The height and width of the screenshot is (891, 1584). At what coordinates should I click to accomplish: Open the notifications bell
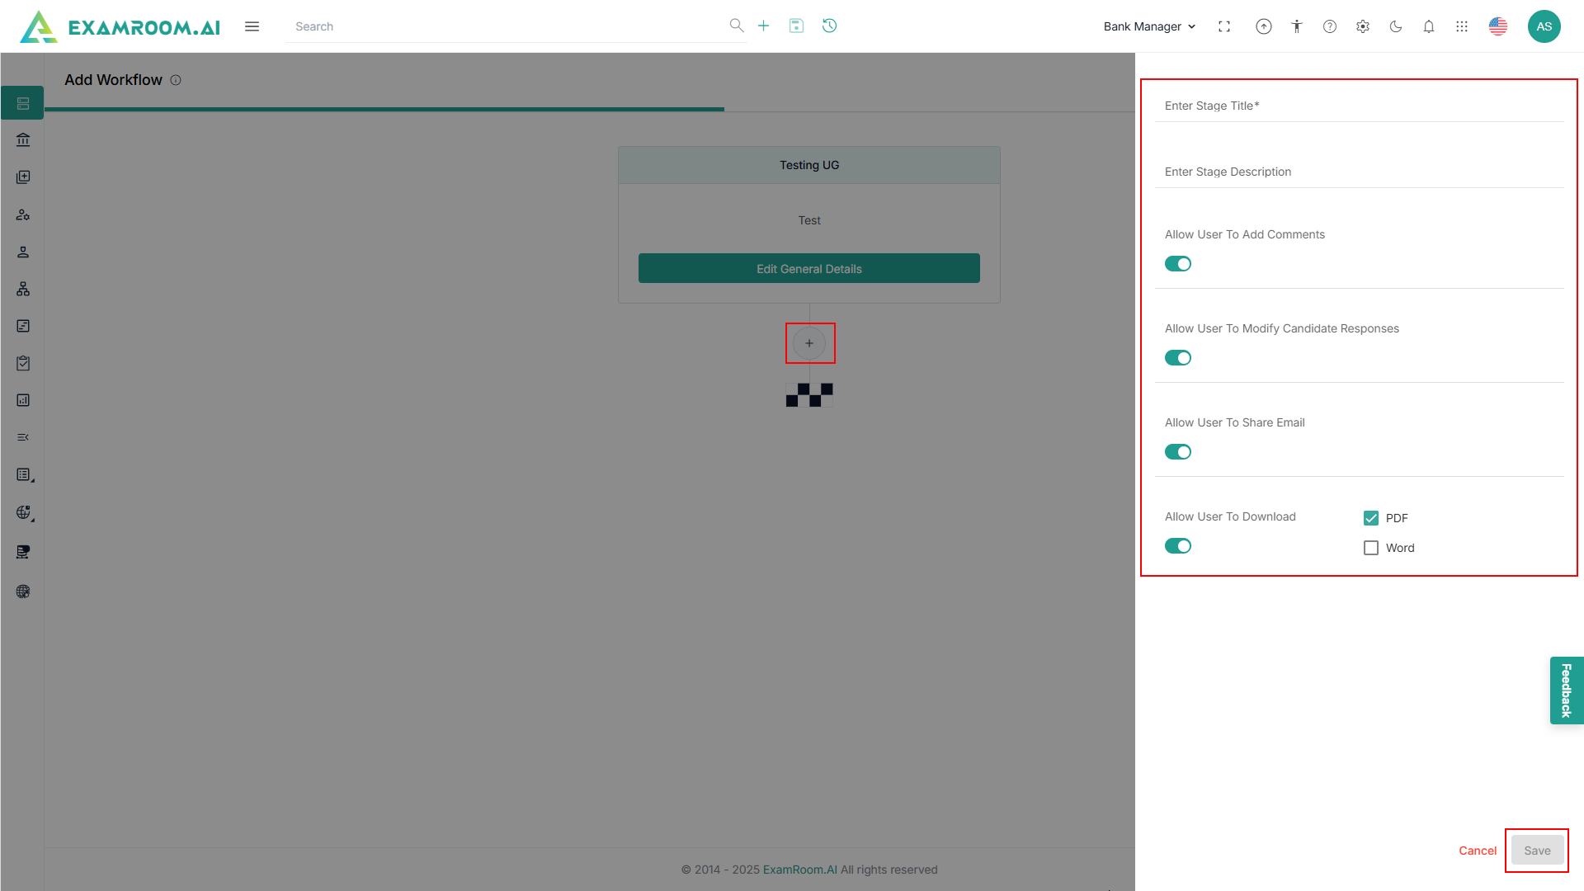1429,26
